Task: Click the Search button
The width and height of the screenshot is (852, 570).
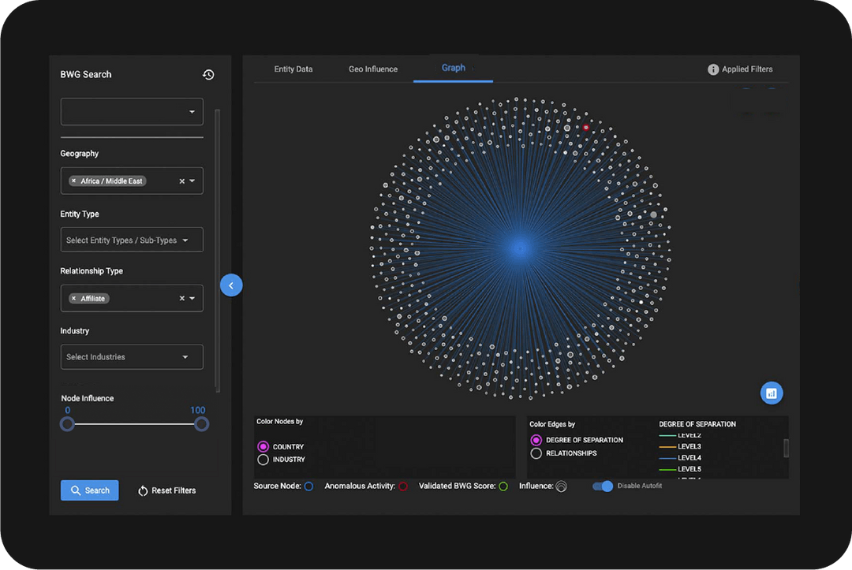Action: pyautogui.click(x=89, y=490)
